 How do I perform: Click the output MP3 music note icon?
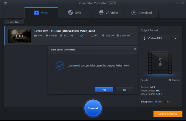[x=92, y=36]
